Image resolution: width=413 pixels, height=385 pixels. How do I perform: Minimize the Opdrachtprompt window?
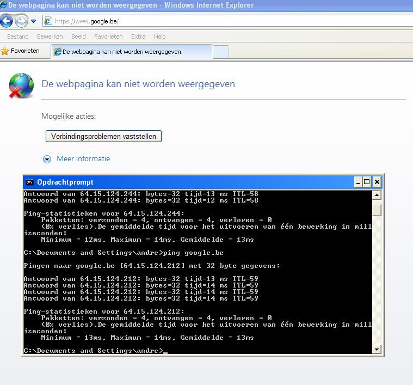coord(358,182)
